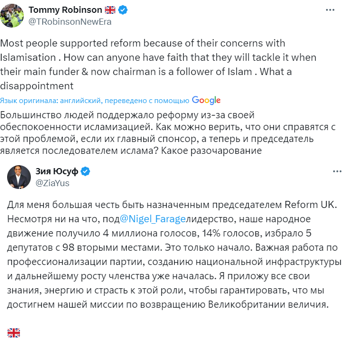Click Зия Юсуф's blue verified badge
The width and height of the screenshot is (346, 340).
pos(85,171)
